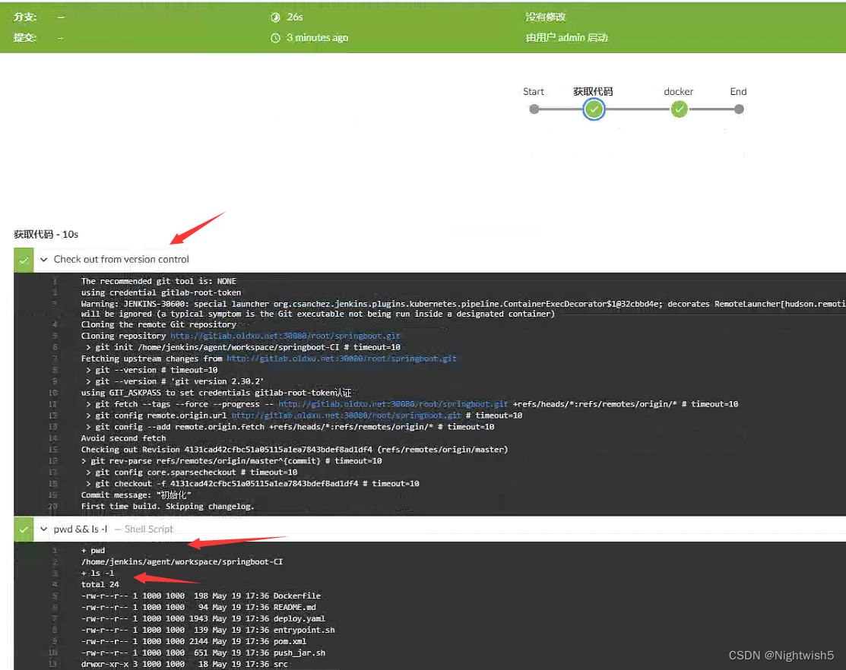Click the git config core.sparsecheckout line

(x=191, y=472)
